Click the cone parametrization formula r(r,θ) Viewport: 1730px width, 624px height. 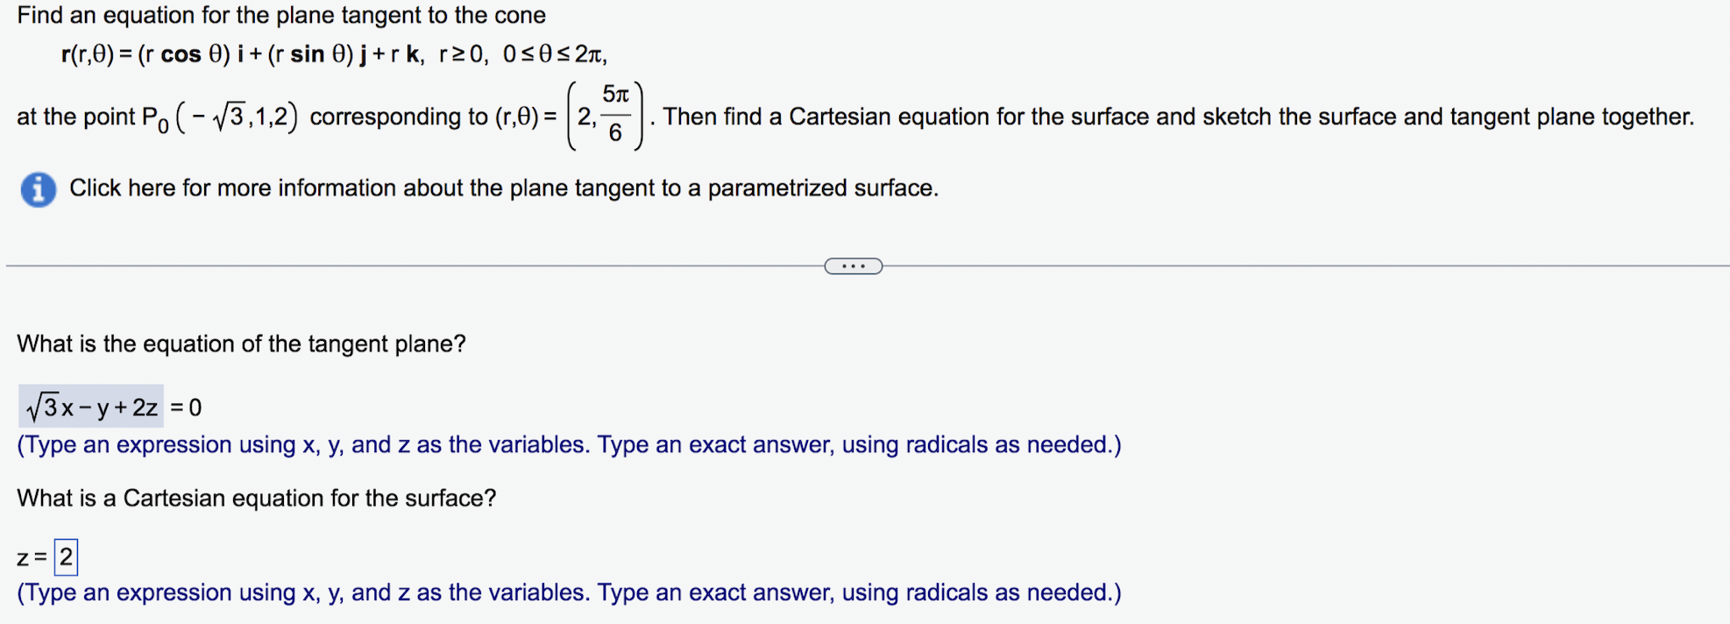pos(333,54)
